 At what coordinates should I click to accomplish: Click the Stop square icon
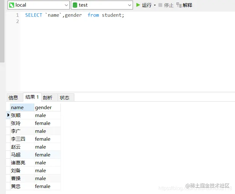(x=160, y=5)
